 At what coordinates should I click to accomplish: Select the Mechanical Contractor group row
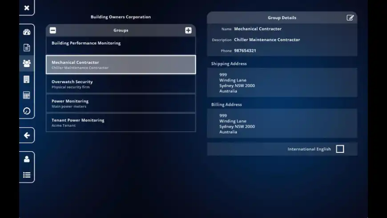pyautogui.click(x=121, y=65)
